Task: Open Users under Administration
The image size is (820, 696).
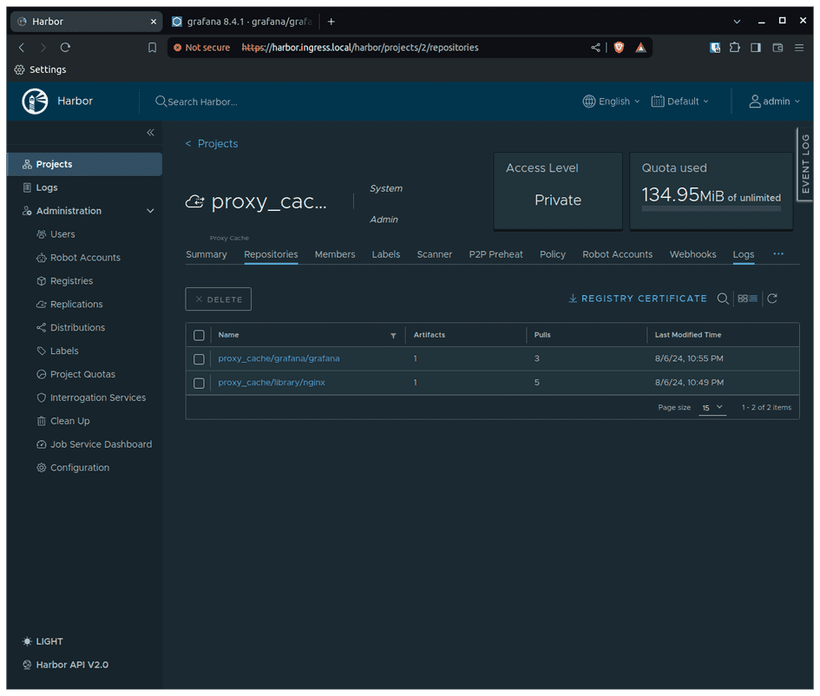Action: coord(62,233)
